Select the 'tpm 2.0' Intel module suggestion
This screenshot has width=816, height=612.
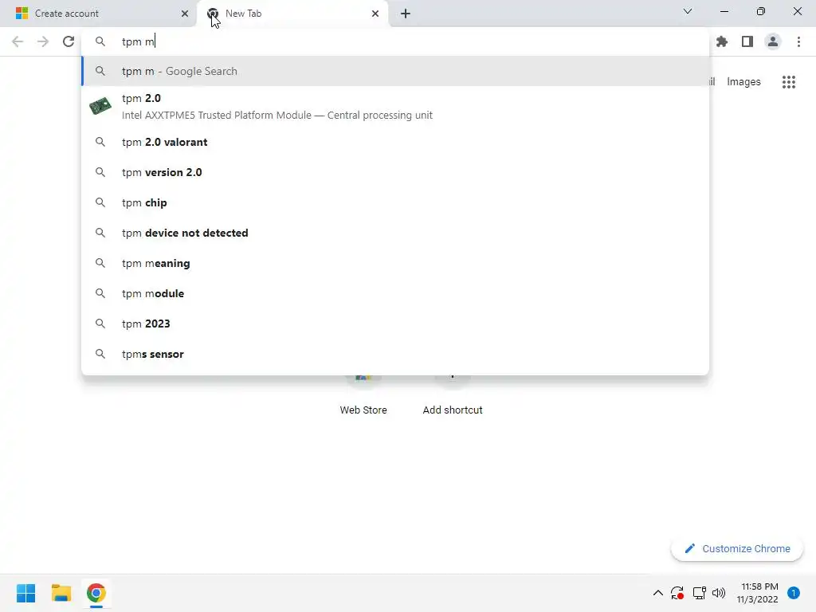pyautogui.click(x=395, y=107)
